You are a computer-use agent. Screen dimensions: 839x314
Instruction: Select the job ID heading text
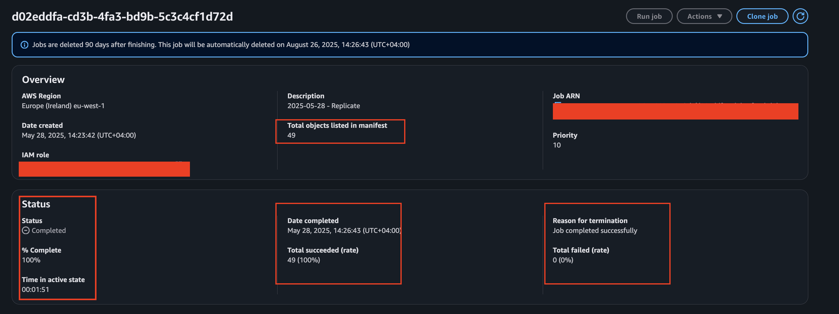(122, 17)
